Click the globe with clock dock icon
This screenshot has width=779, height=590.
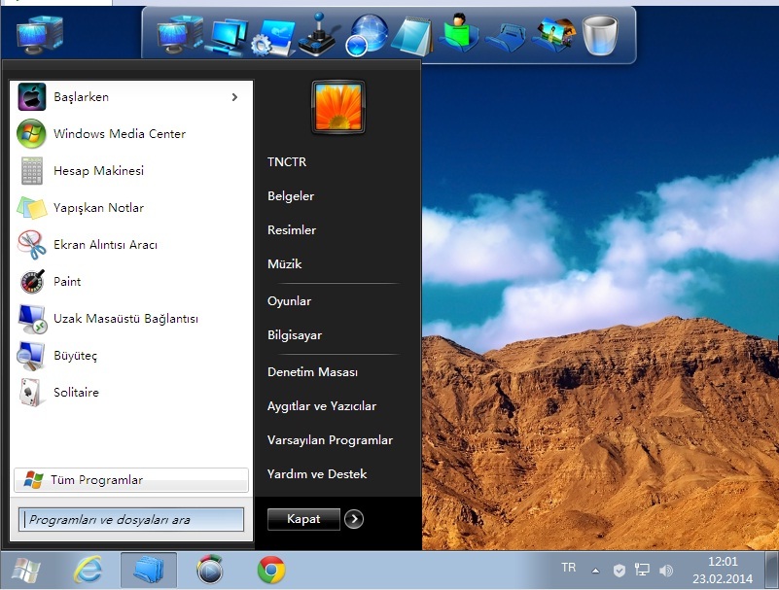click(367, 35)
